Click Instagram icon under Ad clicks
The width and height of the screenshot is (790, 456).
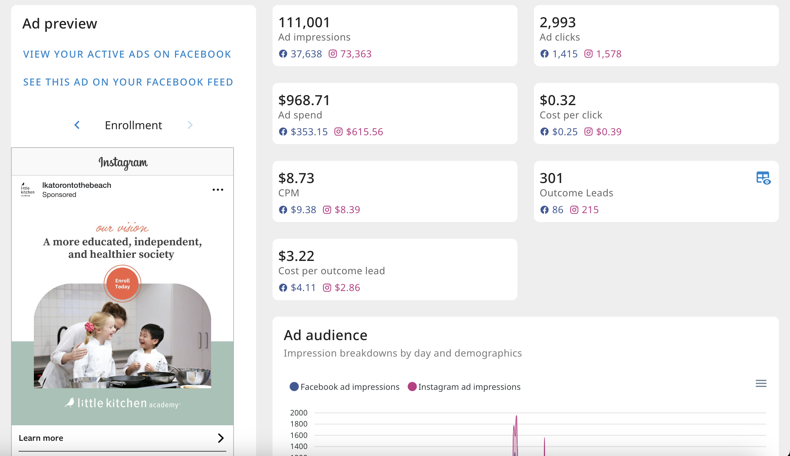(x=588, y=54)
